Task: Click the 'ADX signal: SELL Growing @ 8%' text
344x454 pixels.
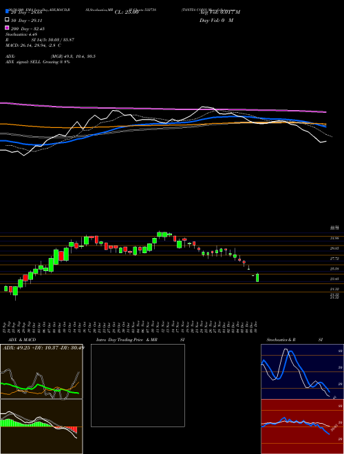Action: (x=38, y=62)
